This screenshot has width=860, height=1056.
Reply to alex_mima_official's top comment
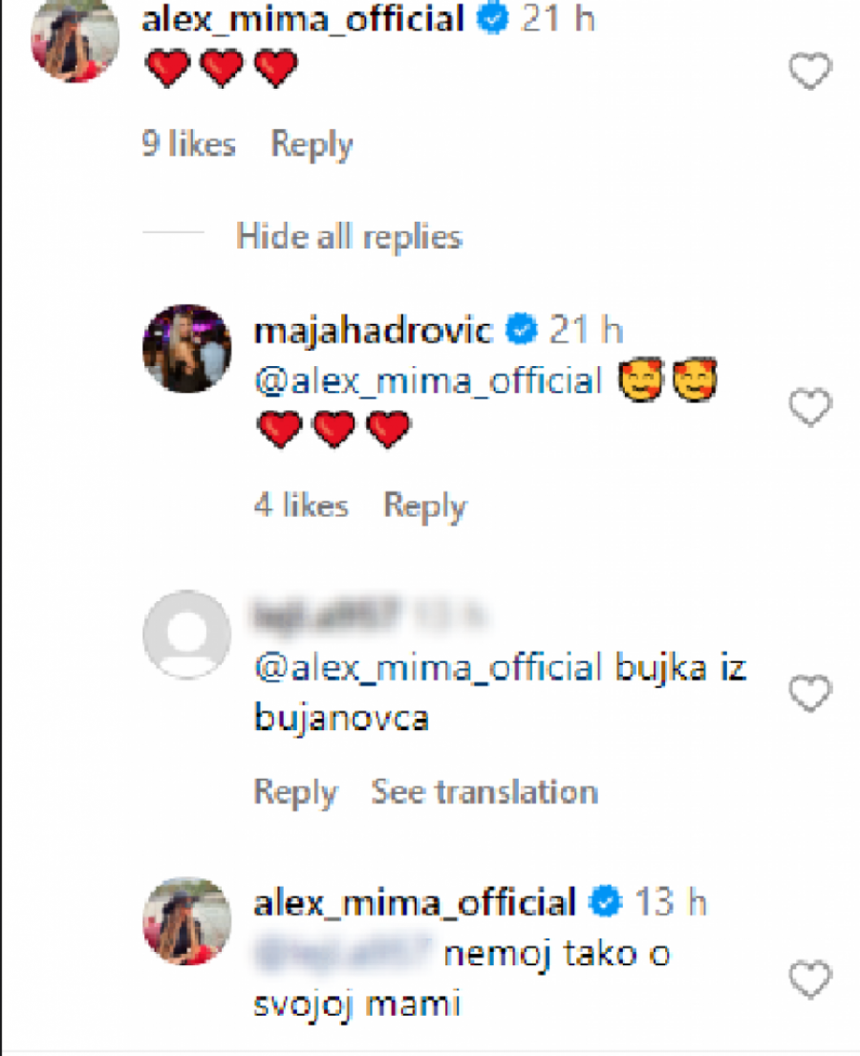[x=312, y=144]
